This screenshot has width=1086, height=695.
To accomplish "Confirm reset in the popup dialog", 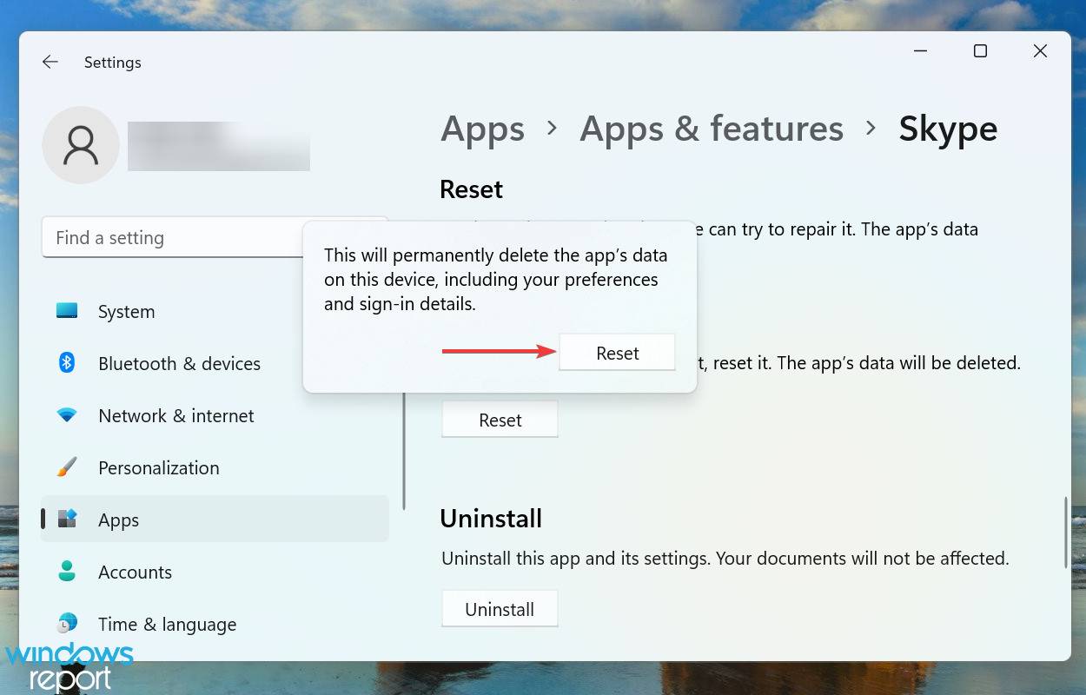I will [x=617, y=352].
